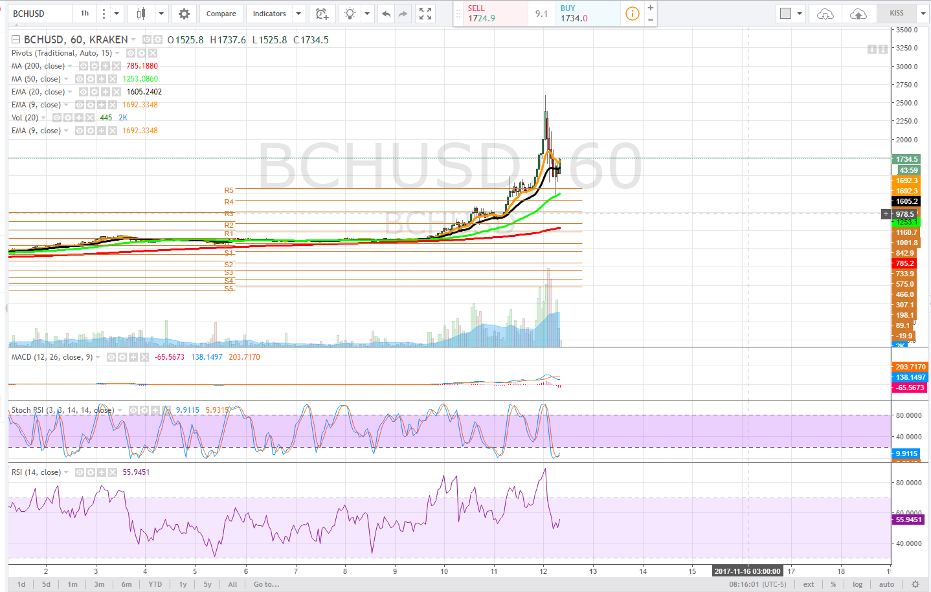Create a new alert with alarm clock icon
This screenshot has width=931, height=592.
(322, 14)
